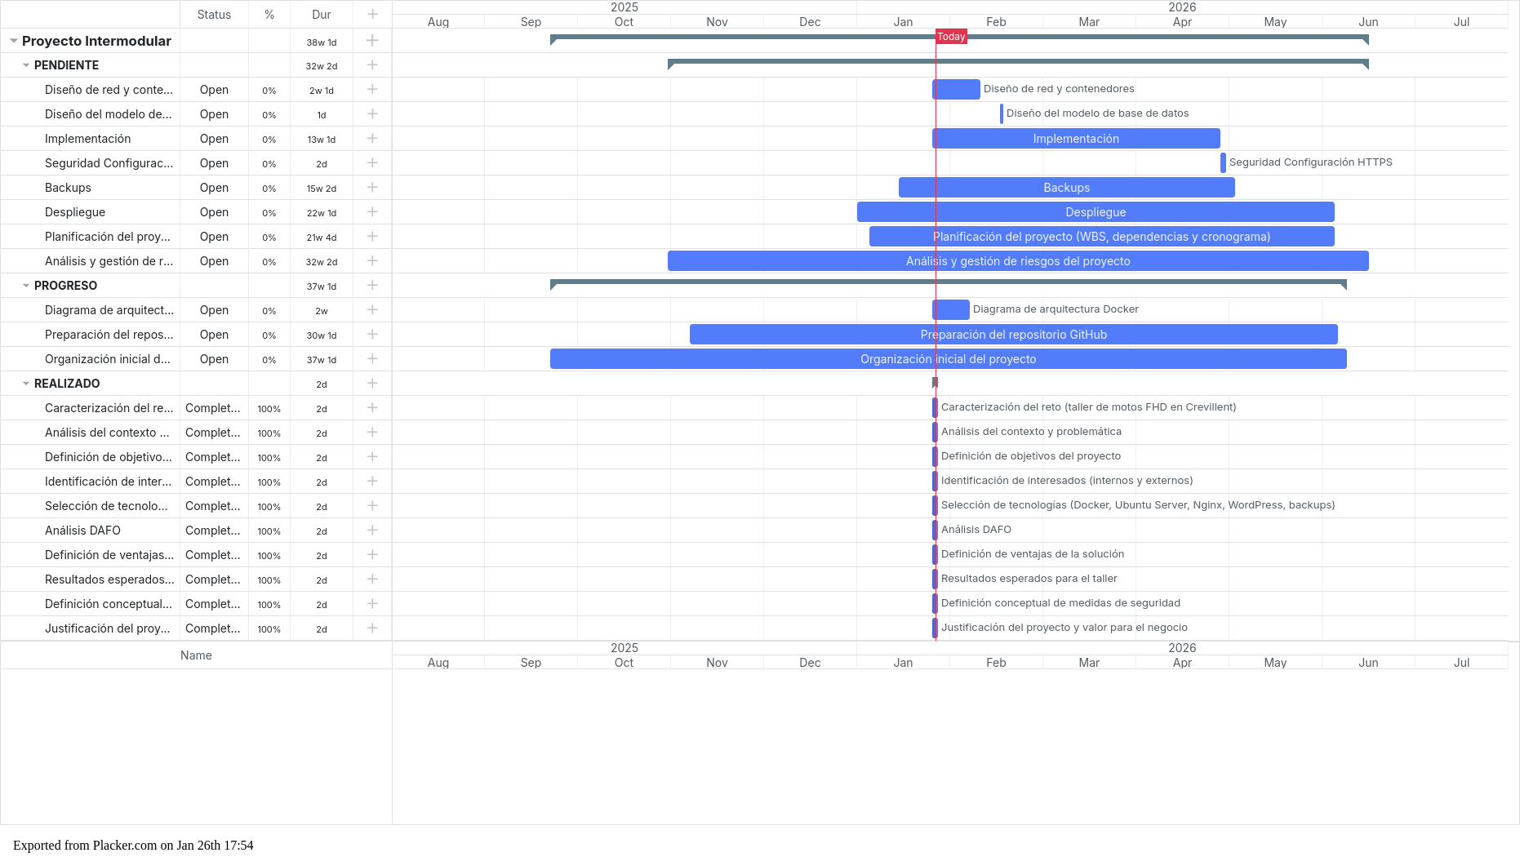
Task: Click the Exported from Placker.com text
Action: [135, 845]
